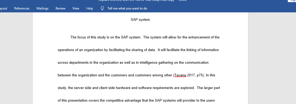
Task: Click the 'SAP system' heading text
Action: click(140, 19)
